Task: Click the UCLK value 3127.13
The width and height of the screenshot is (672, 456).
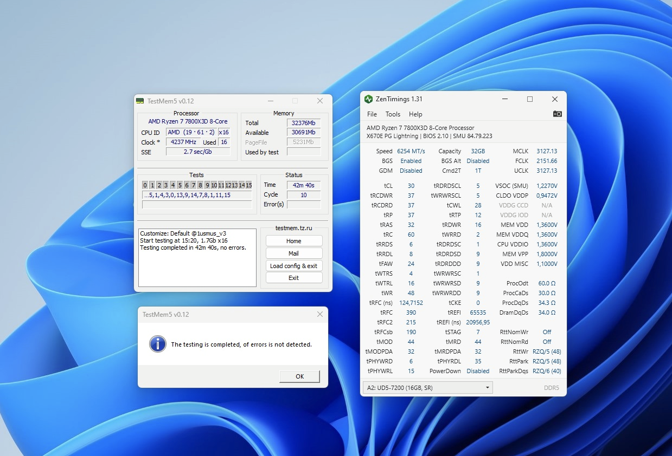Action: point(547,171)
